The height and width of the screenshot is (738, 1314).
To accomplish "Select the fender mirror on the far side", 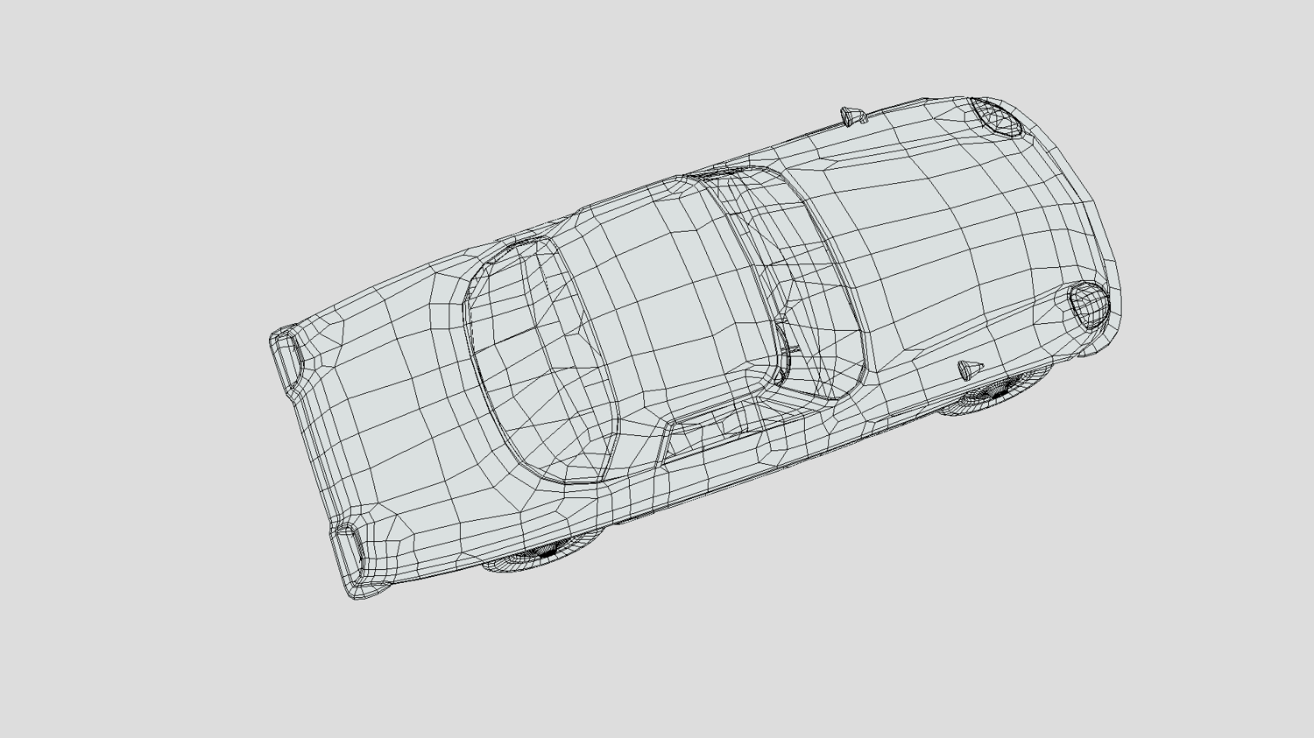I will point(853,116).
